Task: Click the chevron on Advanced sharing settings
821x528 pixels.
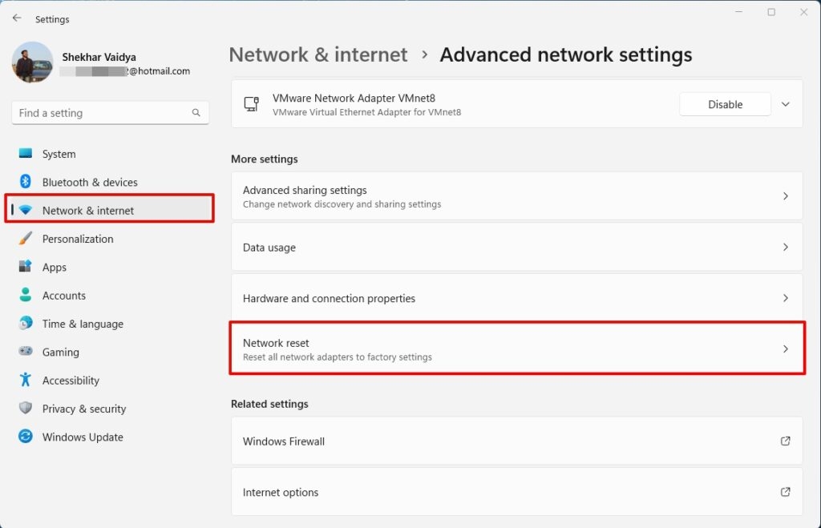Action: click(x=786, y=195)
